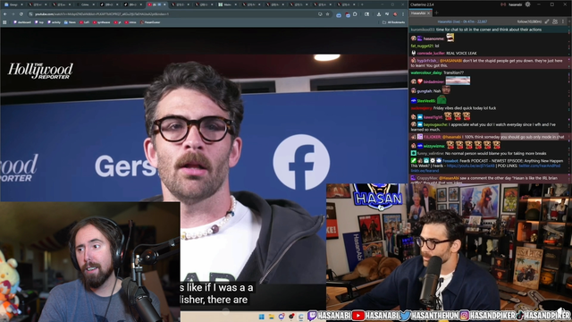Screen dimensions: 572x322
Task: Open File Explorer from the taskbar
Action: (272, 317)
